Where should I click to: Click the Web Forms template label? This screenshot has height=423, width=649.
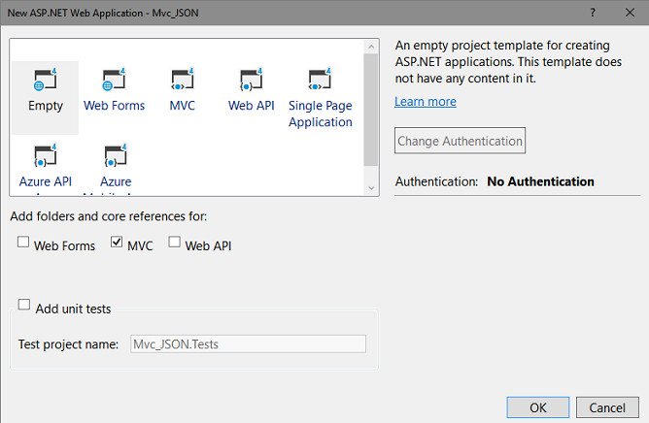point(114,106)
